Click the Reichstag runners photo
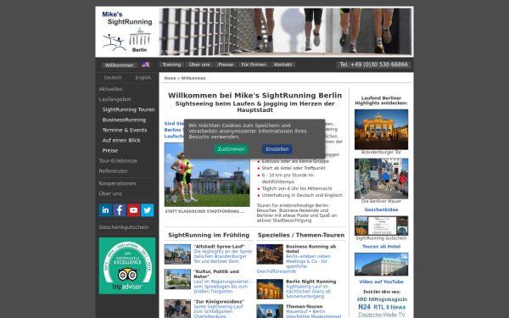509x318 pixels. 207,175
